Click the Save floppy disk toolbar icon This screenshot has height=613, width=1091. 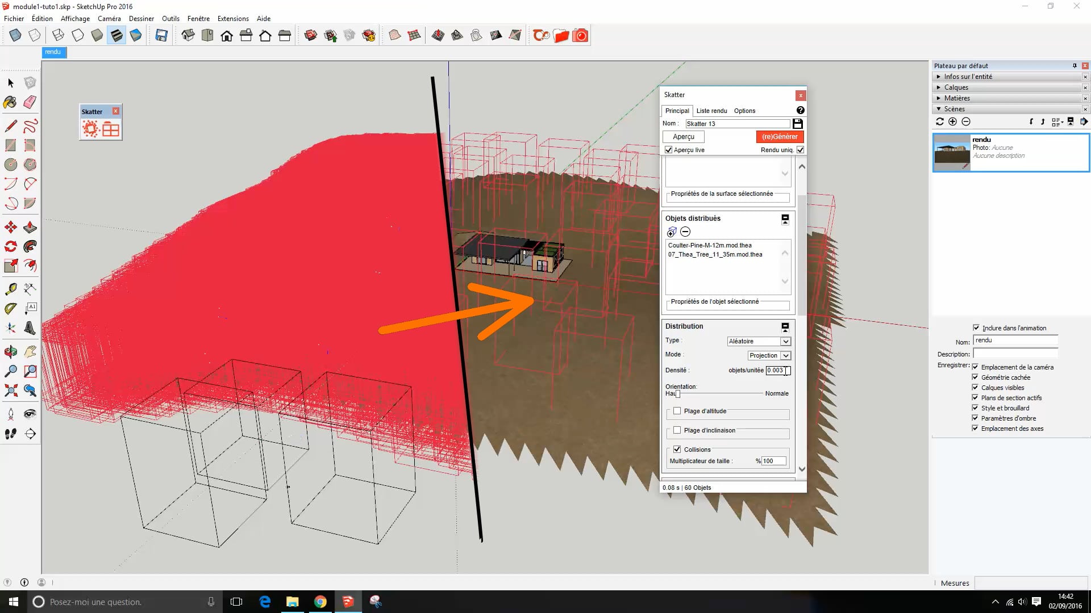click(161, 36)
